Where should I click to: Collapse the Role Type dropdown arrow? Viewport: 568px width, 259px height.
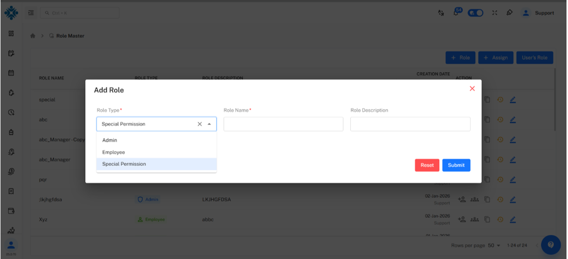coord(209,124)
